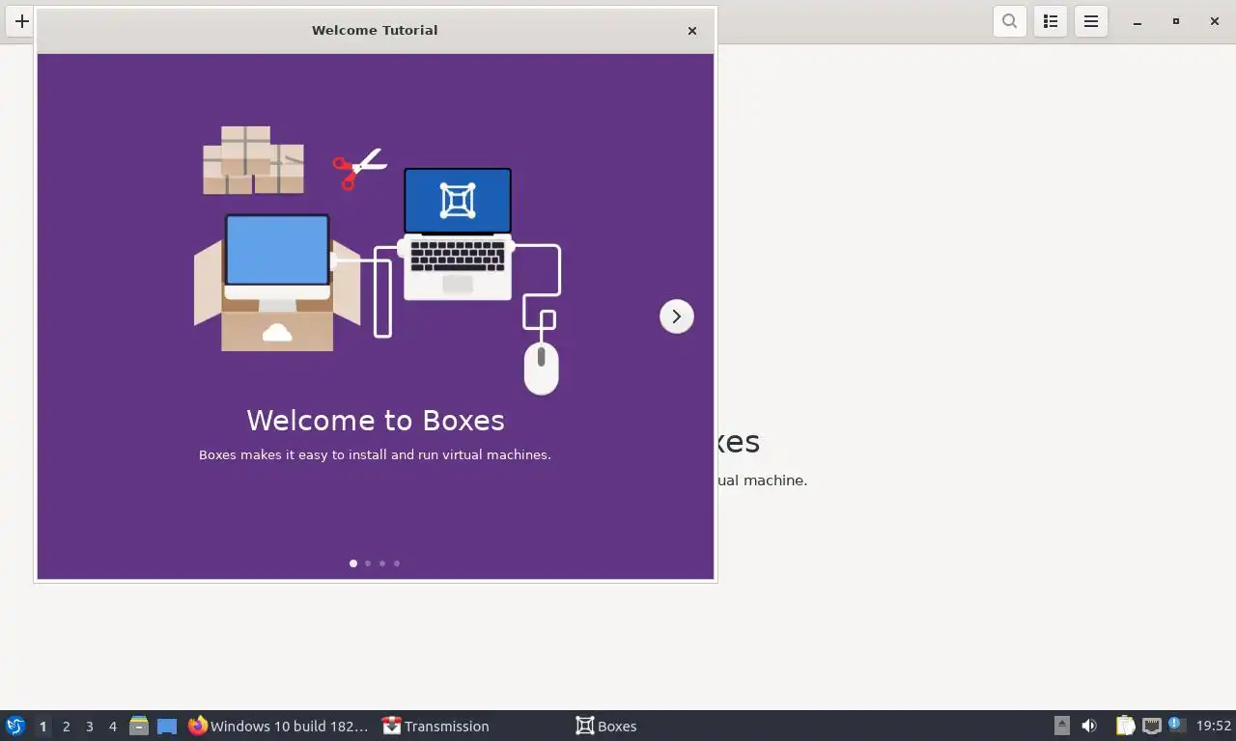Switch to workspace 4
The image size is (1236, 741).
[x=112, y=727]
